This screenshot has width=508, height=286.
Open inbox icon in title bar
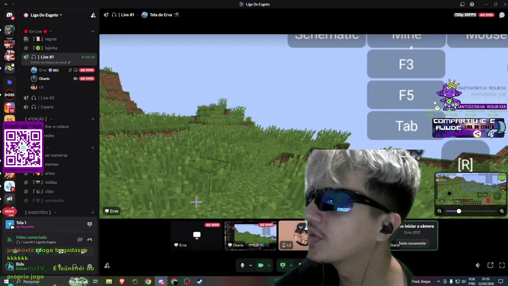[462, 4]
